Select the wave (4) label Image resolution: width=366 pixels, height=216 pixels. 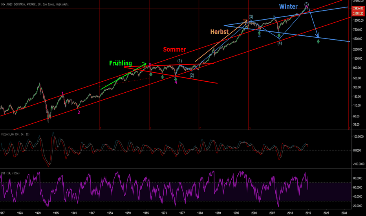click(279, 43)
